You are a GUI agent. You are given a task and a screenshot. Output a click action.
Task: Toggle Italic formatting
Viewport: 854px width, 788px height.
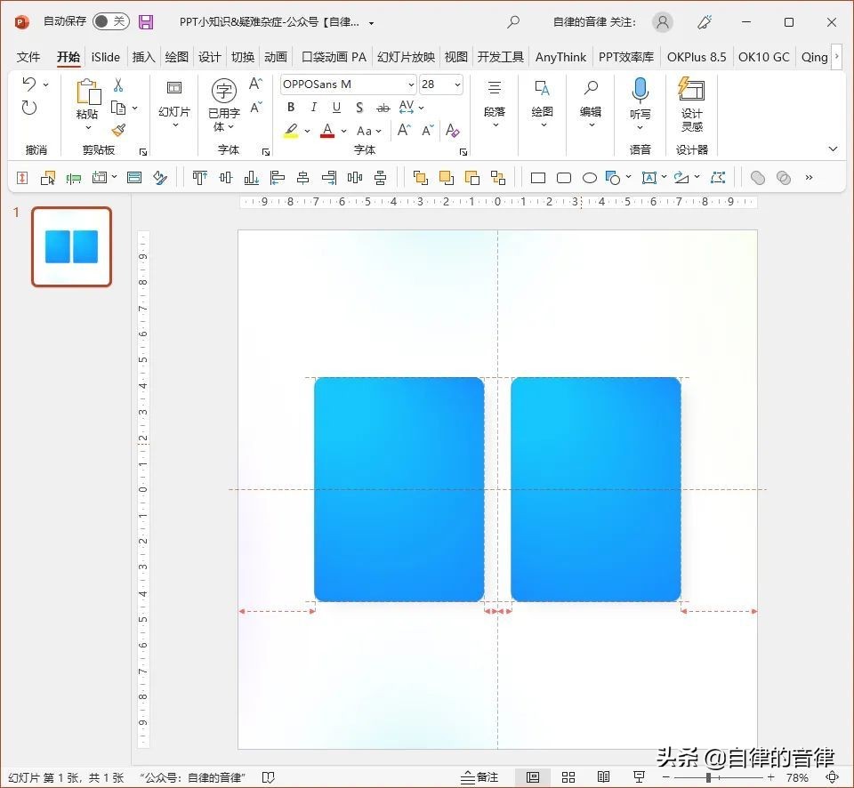[x=313, y=108]
